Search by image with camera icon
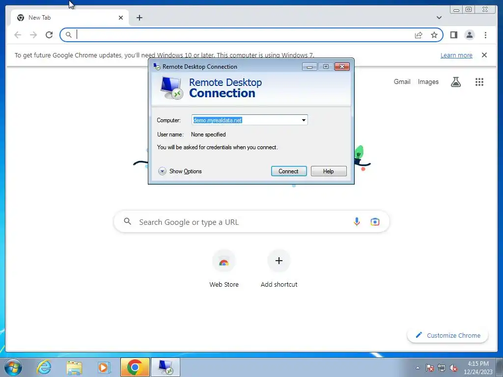This screenshot has width=503, height=377. [375, 221]
